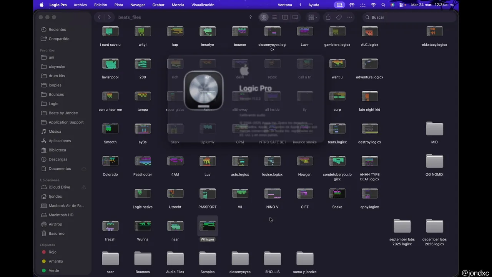Open Spotlight search in menu bar
The width and height of the screenshot is (492, 277).
(x=383, y=5)
